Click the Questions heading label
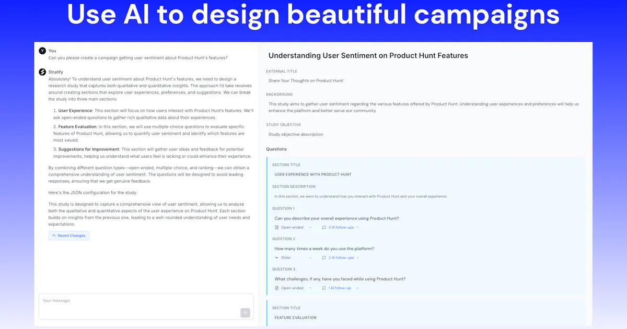This screenshot has width=627, height=329. [276, 149]
